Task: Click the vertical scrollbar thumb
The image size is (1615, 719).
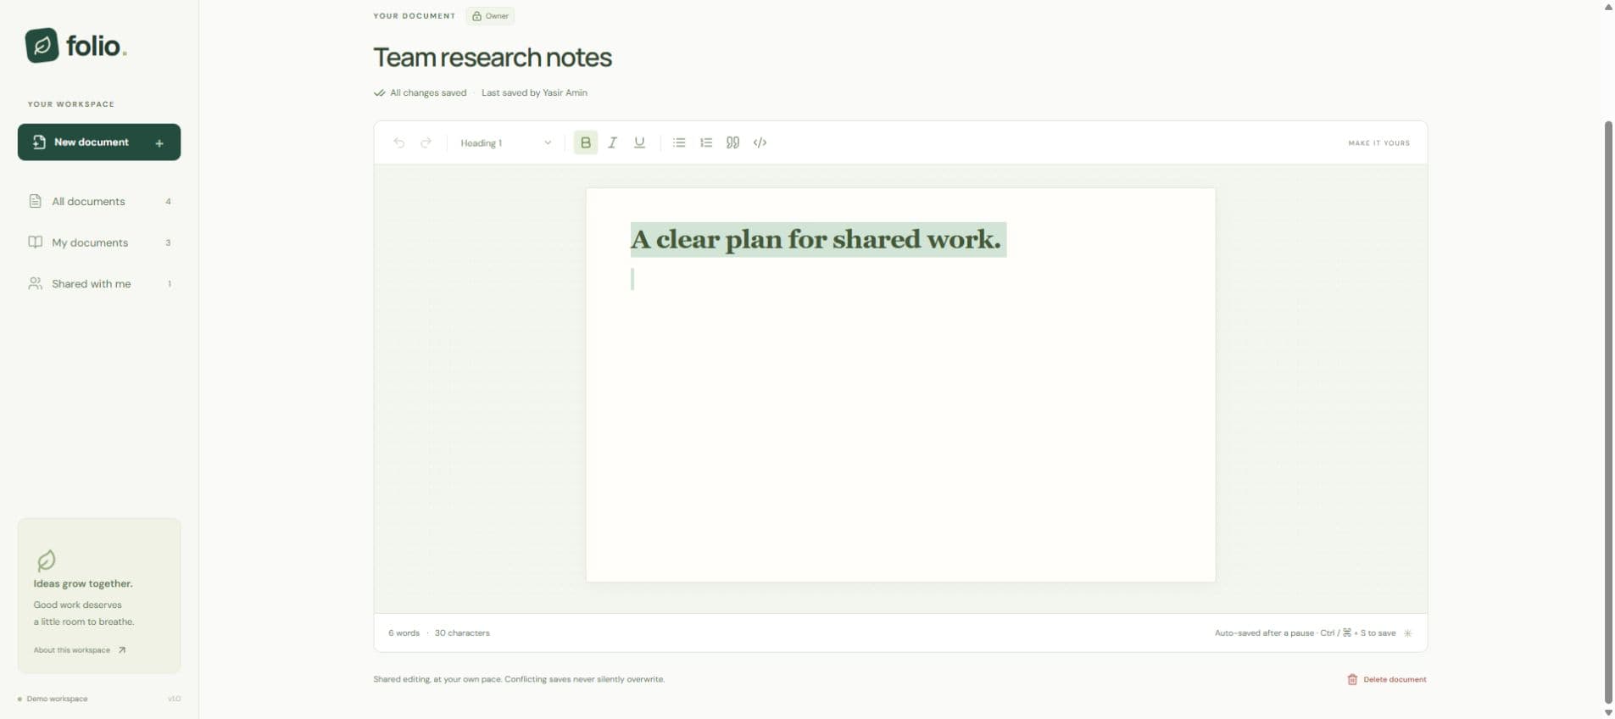Action: [1608, 412]
